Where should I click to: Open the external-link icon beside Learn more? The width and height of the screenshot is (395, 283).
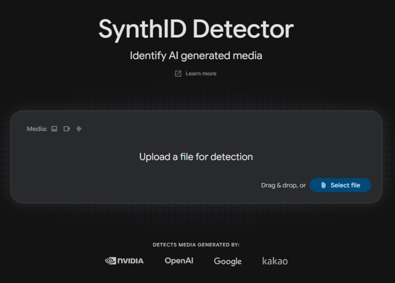click(x=178, y=74)
